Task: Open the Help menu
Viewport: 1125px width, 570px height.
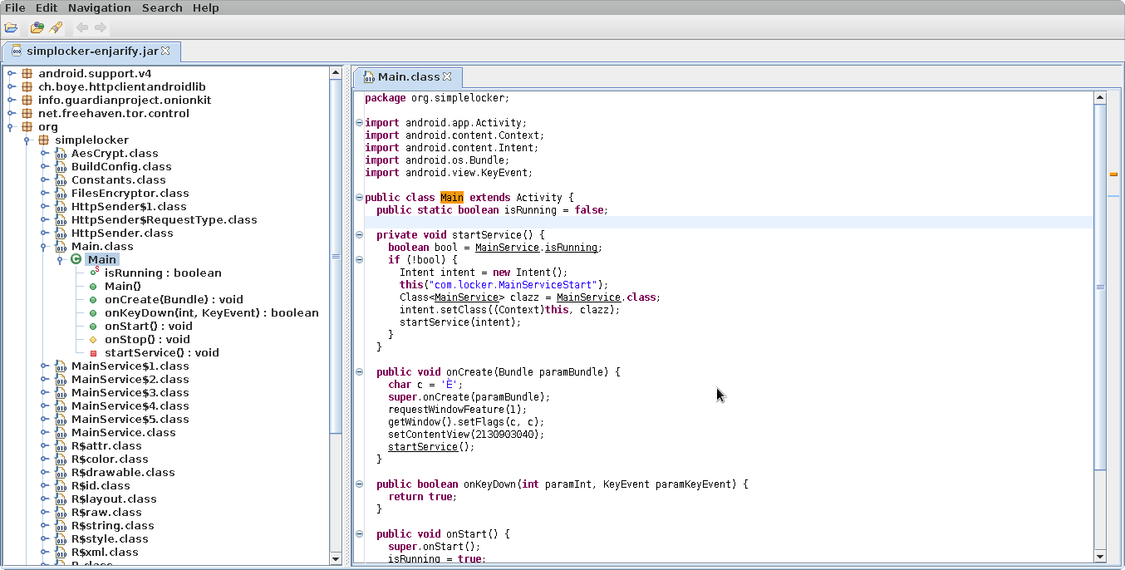Action: click(206, 7)
